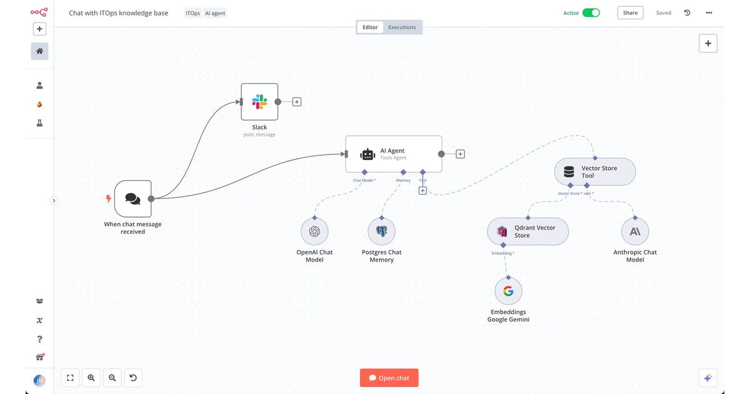Viewport: 750px width, 394px height.
Task: Select the Qdrant Vector Store node
Action: coord(528,231)
